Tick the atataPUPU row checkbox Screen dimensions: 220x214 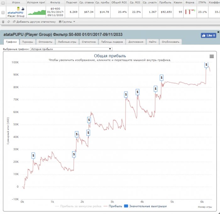click(x=3, y=13)
